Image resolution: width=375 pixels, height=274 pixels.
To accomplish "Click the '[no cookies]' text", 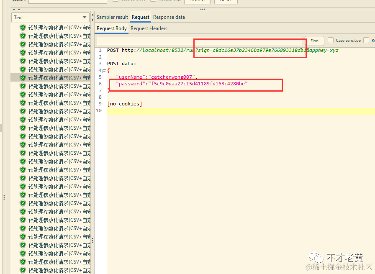I will [x=125, y=104].
